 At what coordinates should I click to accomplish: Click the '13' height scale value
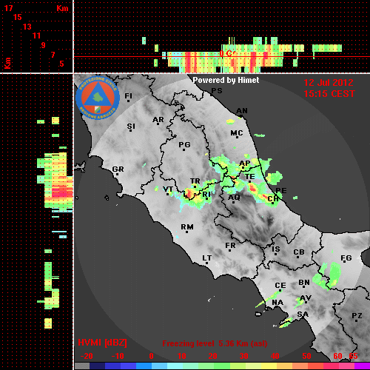pos(27,27)
